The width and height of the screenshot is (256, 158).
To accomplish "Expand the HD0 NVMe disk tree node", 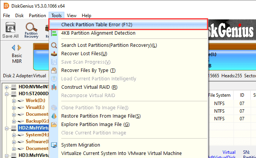I will (x=7, y=87).
